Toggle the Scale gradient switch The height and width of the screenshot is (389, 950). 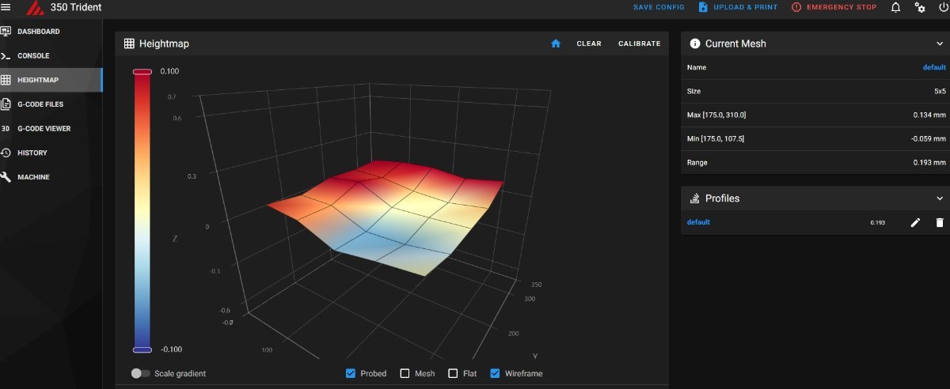click(141, 373)
